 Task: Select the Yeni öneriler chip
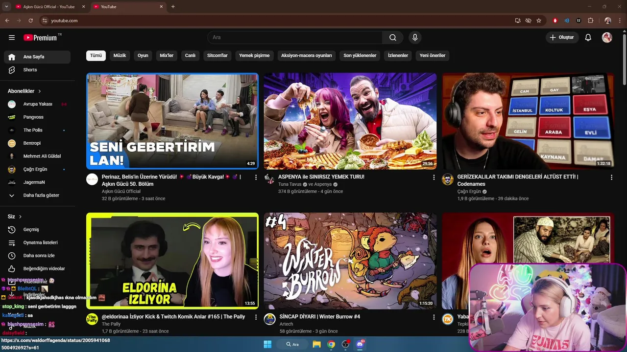(433, 55)
